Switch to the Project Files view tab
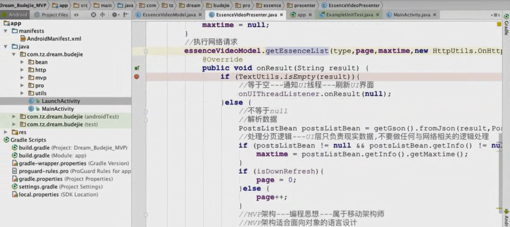Image resolution: width=510 pixels, height=227 pixels. (x=51, y=15)
